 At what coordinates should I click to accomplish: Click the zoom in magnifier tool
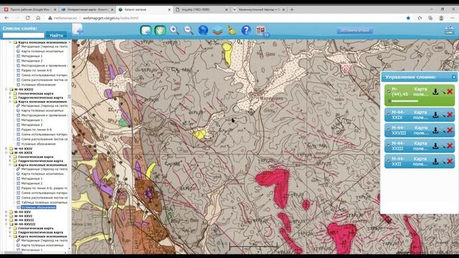click(x=174, y=30)
